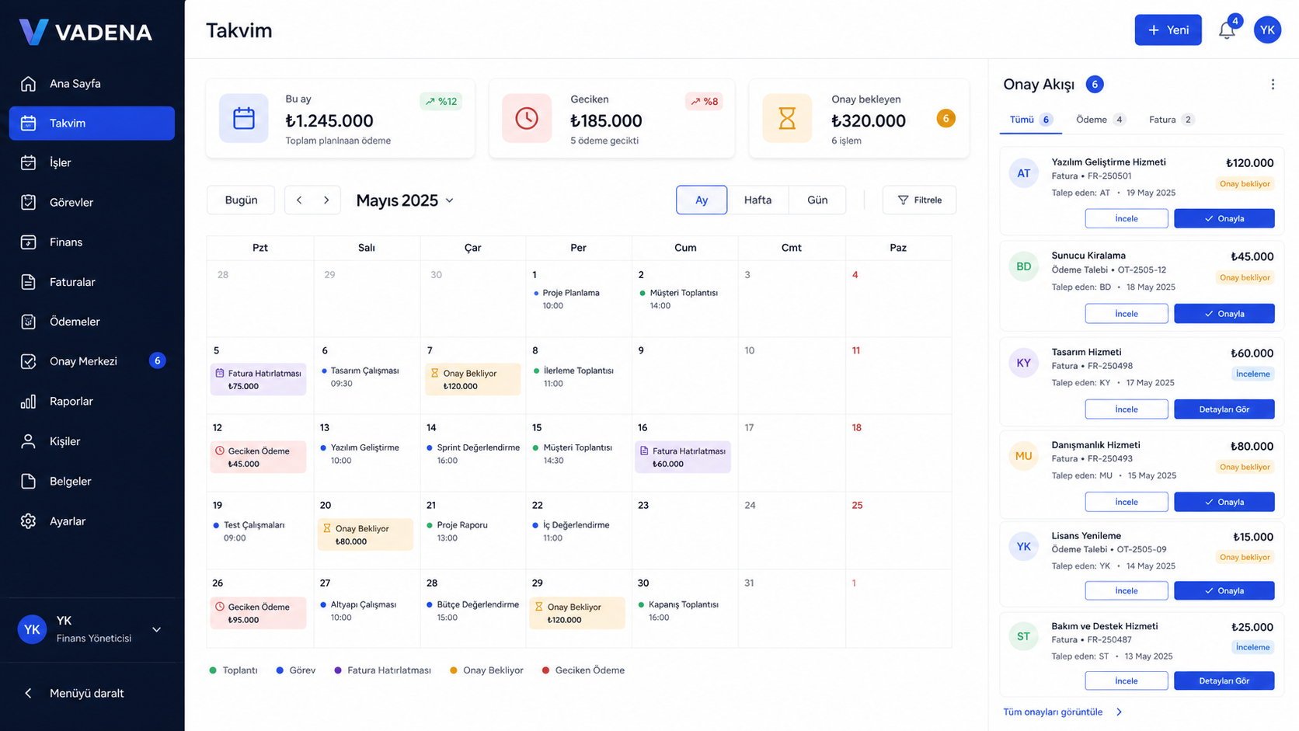Click the Finans sidebar icon
The width and height of the screenshot is (1299, 731).
pyautogui.click(x=29, y=242)
